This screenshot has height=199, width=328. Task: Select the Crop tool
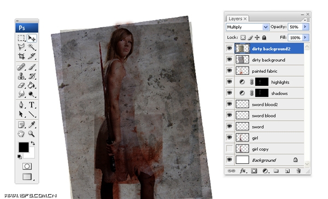tap(21, 56)
